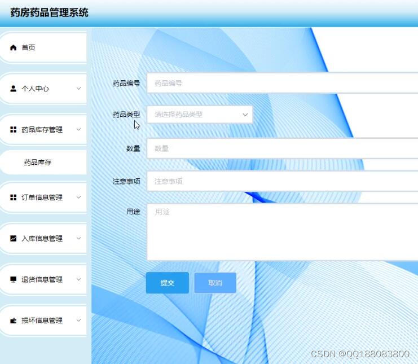Viewport: 418px width, 364px height.
Task: Expand the 个人中心 chevron
Action: tap(78, 88)
